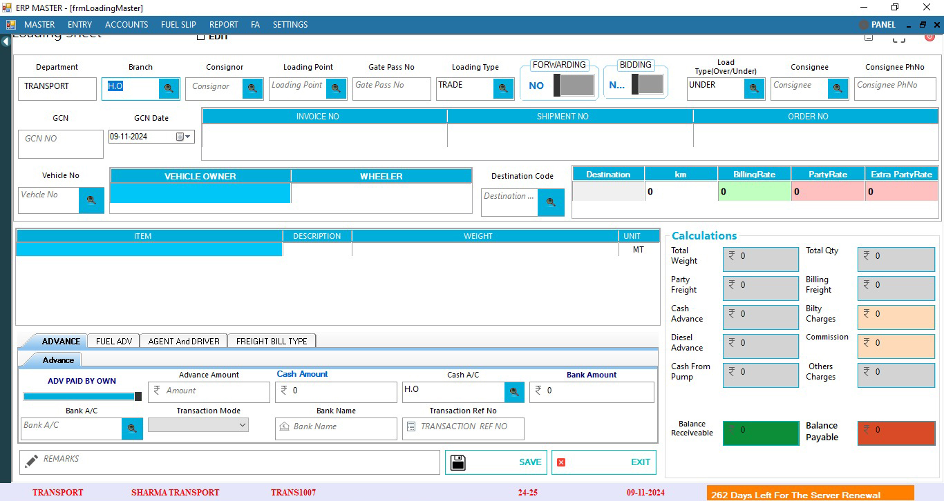The height and width of the screenshot is (501, 944).
Task: Switch to FREIGHT BILL TYPE tab
Action: 272,341
